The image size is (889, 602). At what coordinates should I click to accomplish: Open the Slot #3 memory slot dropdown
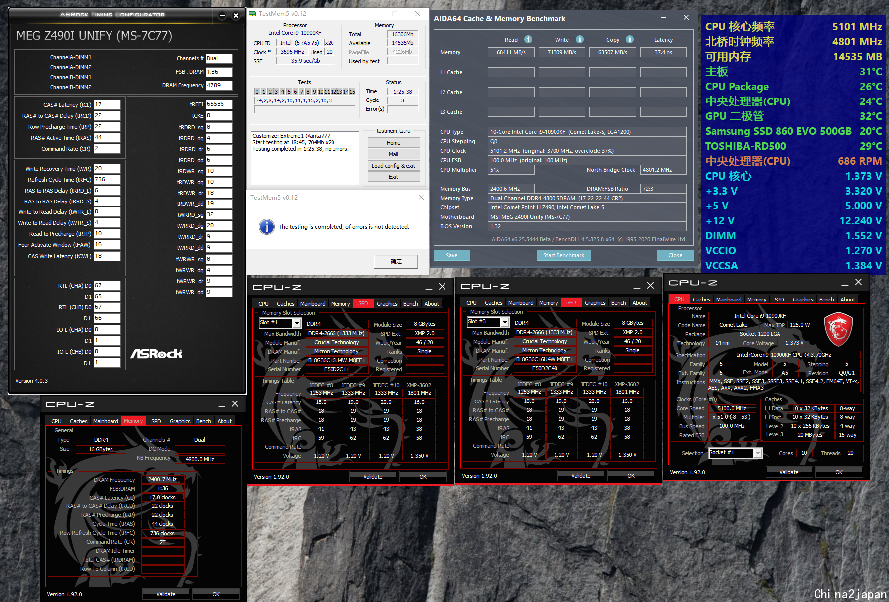(505, 322)
